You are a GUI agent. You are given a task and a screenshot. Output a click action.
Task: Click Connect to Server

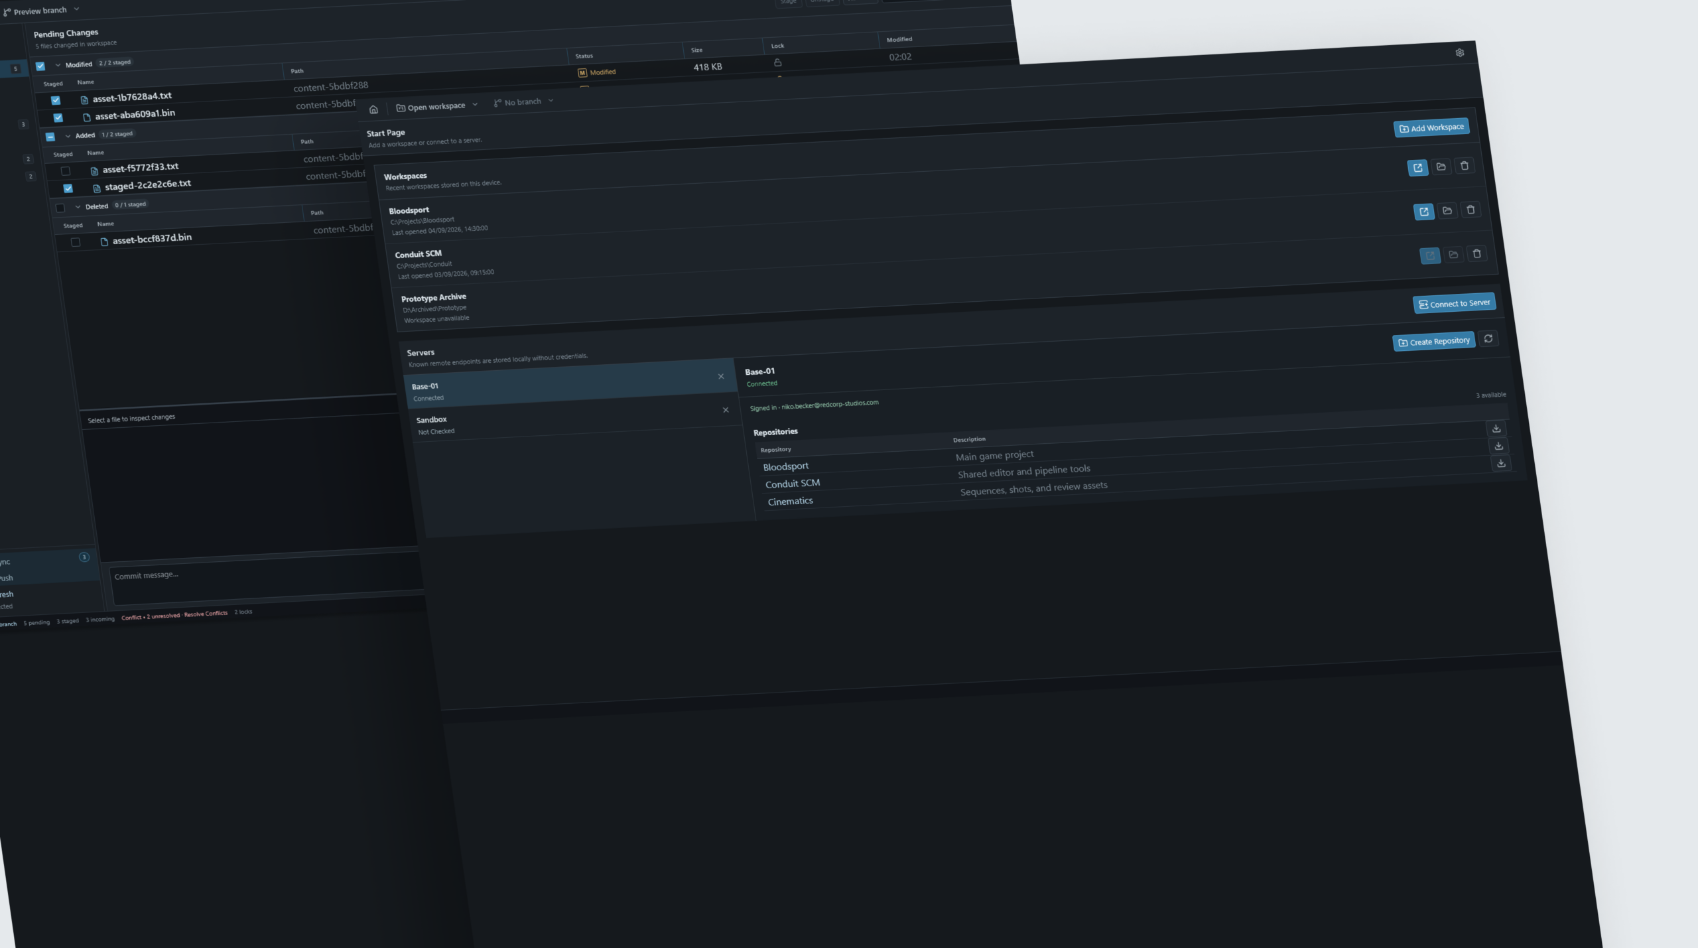1454,304
